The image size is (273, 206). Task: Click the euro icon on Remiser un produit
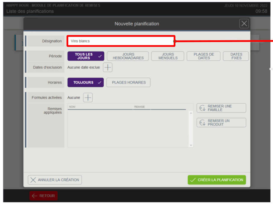(202, 123)
